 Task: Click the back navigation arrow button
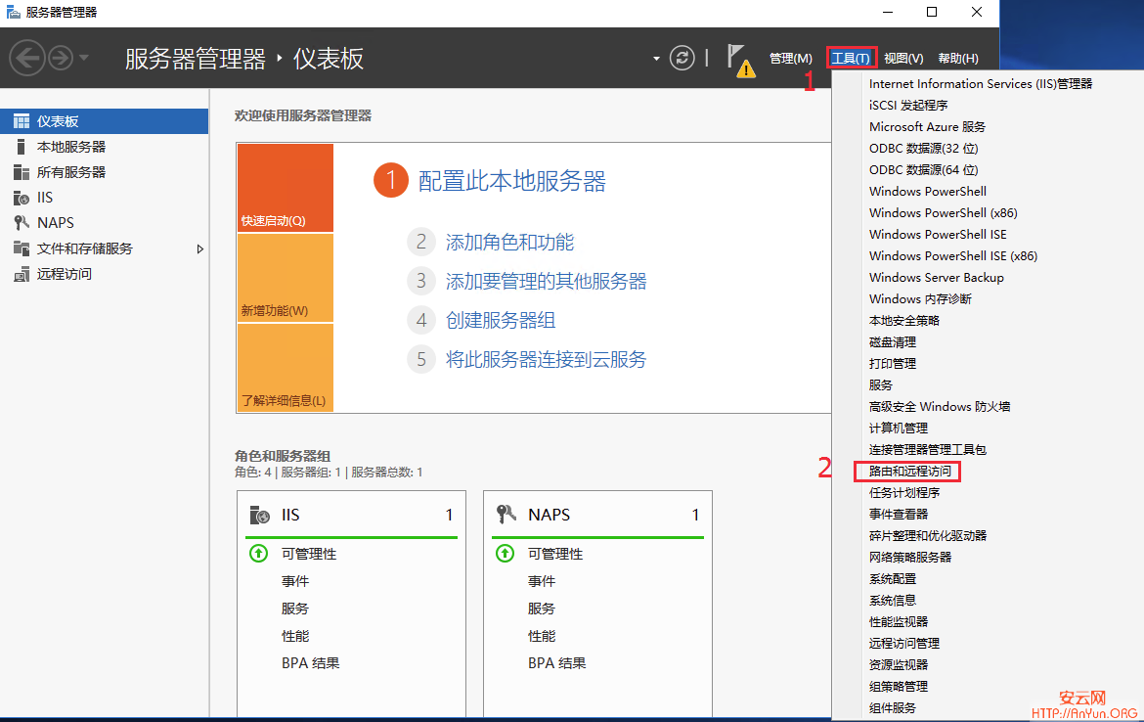27,59
